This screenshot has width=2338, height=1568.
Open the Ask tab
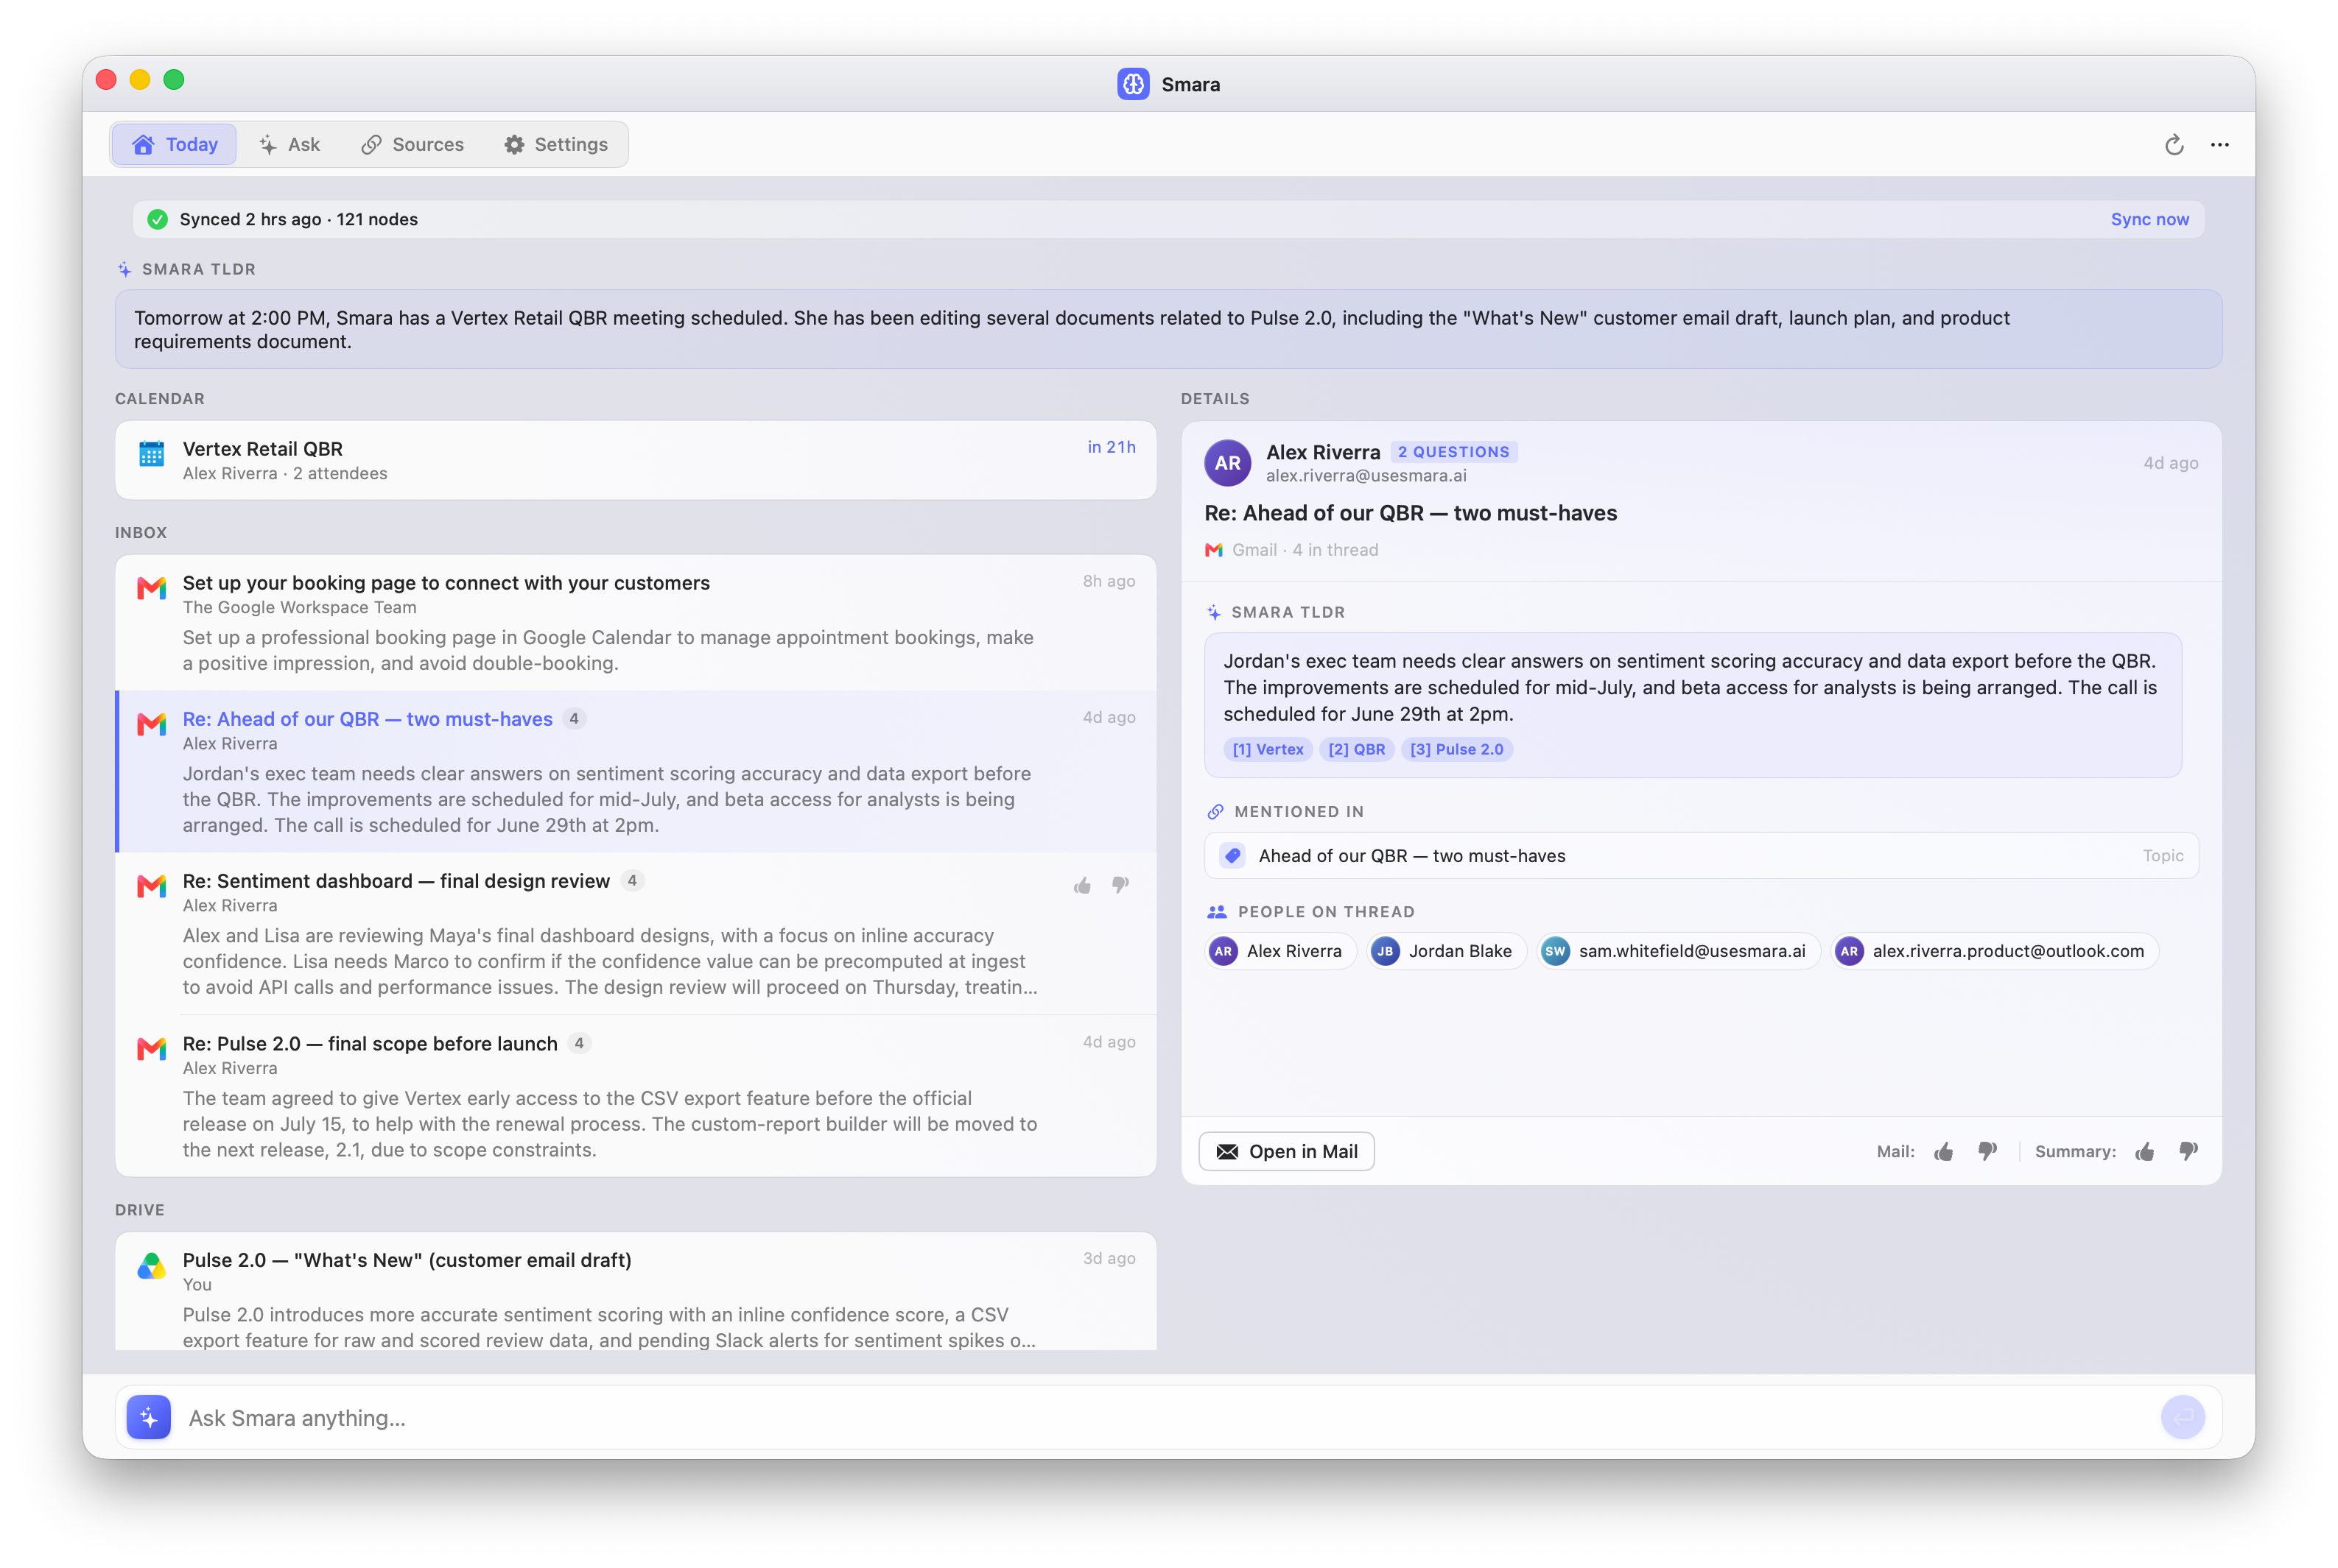289,145
